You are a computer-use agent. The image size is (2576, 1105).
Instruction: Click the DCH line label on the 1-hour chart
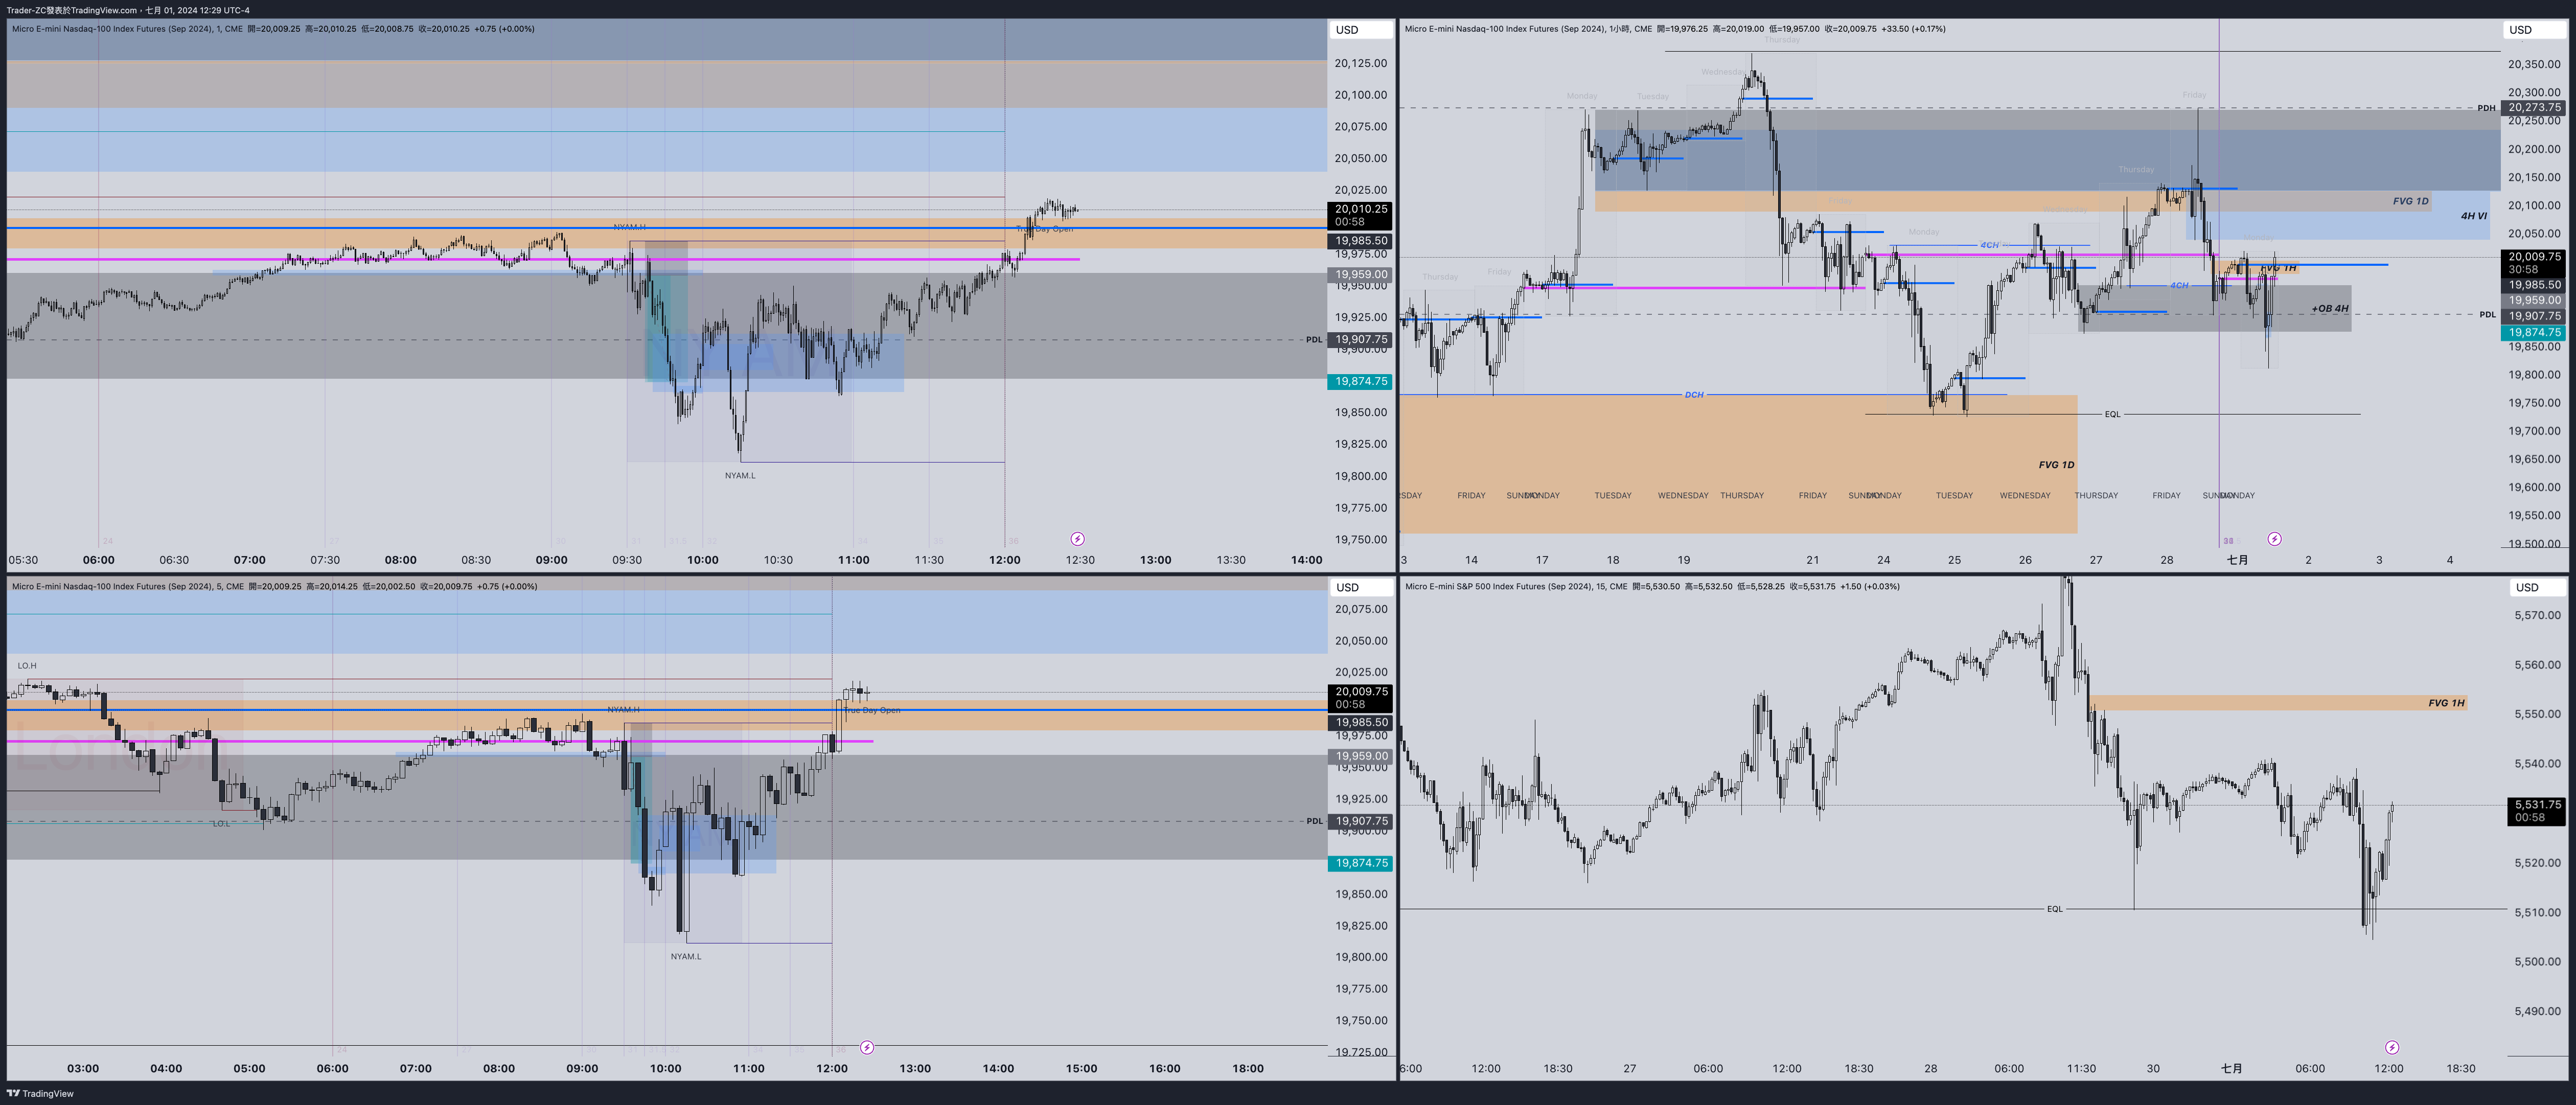[x=1693, y=395]
